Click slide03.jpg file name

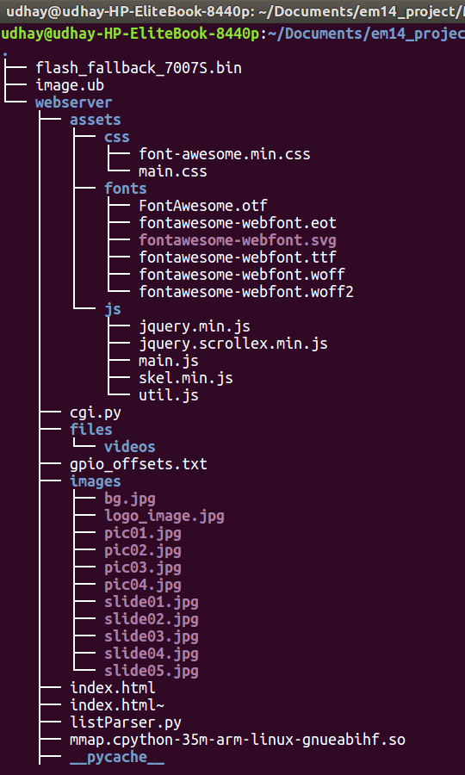(152, 636)
